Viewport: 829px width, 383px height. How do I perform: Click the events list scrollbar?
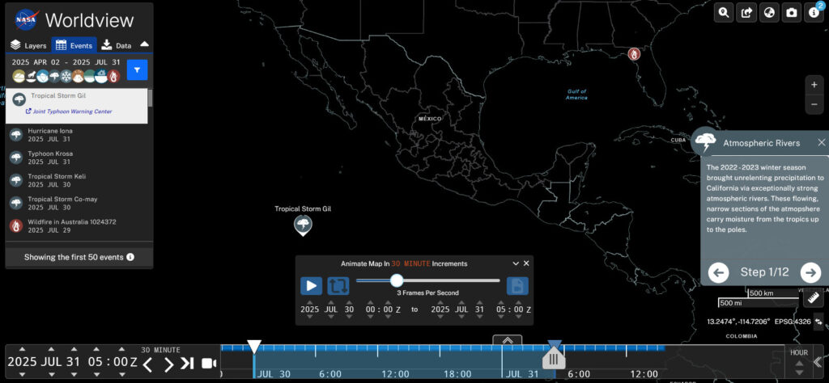coord(150,98)
